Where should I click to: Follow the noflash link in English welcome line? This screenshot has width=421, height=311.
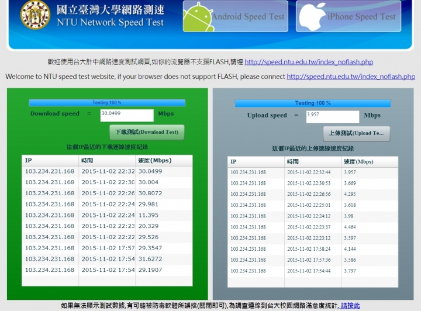[x=351, y=77]
